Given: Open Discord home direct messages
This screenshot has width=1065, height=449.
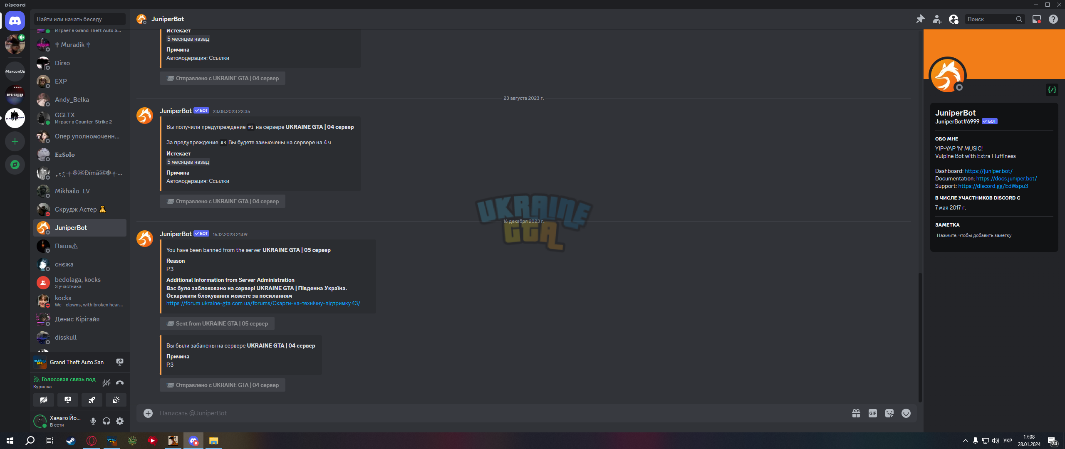Looking at the screenshot, I should [15, 21].
